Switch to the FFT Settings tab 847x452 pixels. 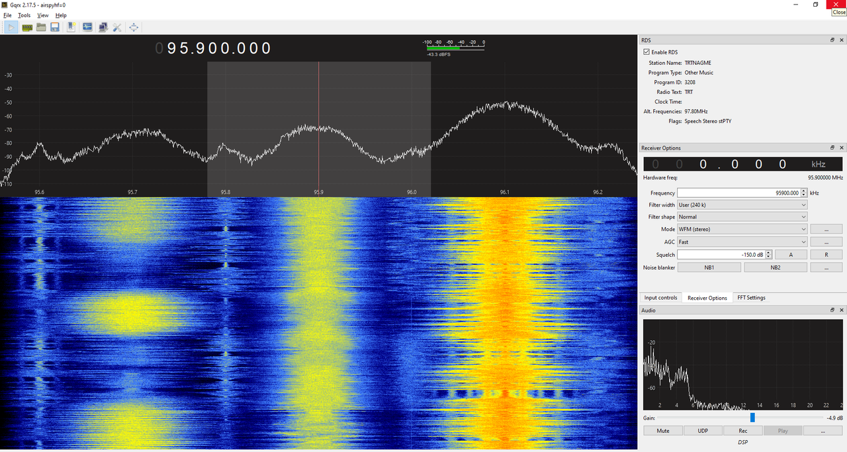(x=751, y=298)
